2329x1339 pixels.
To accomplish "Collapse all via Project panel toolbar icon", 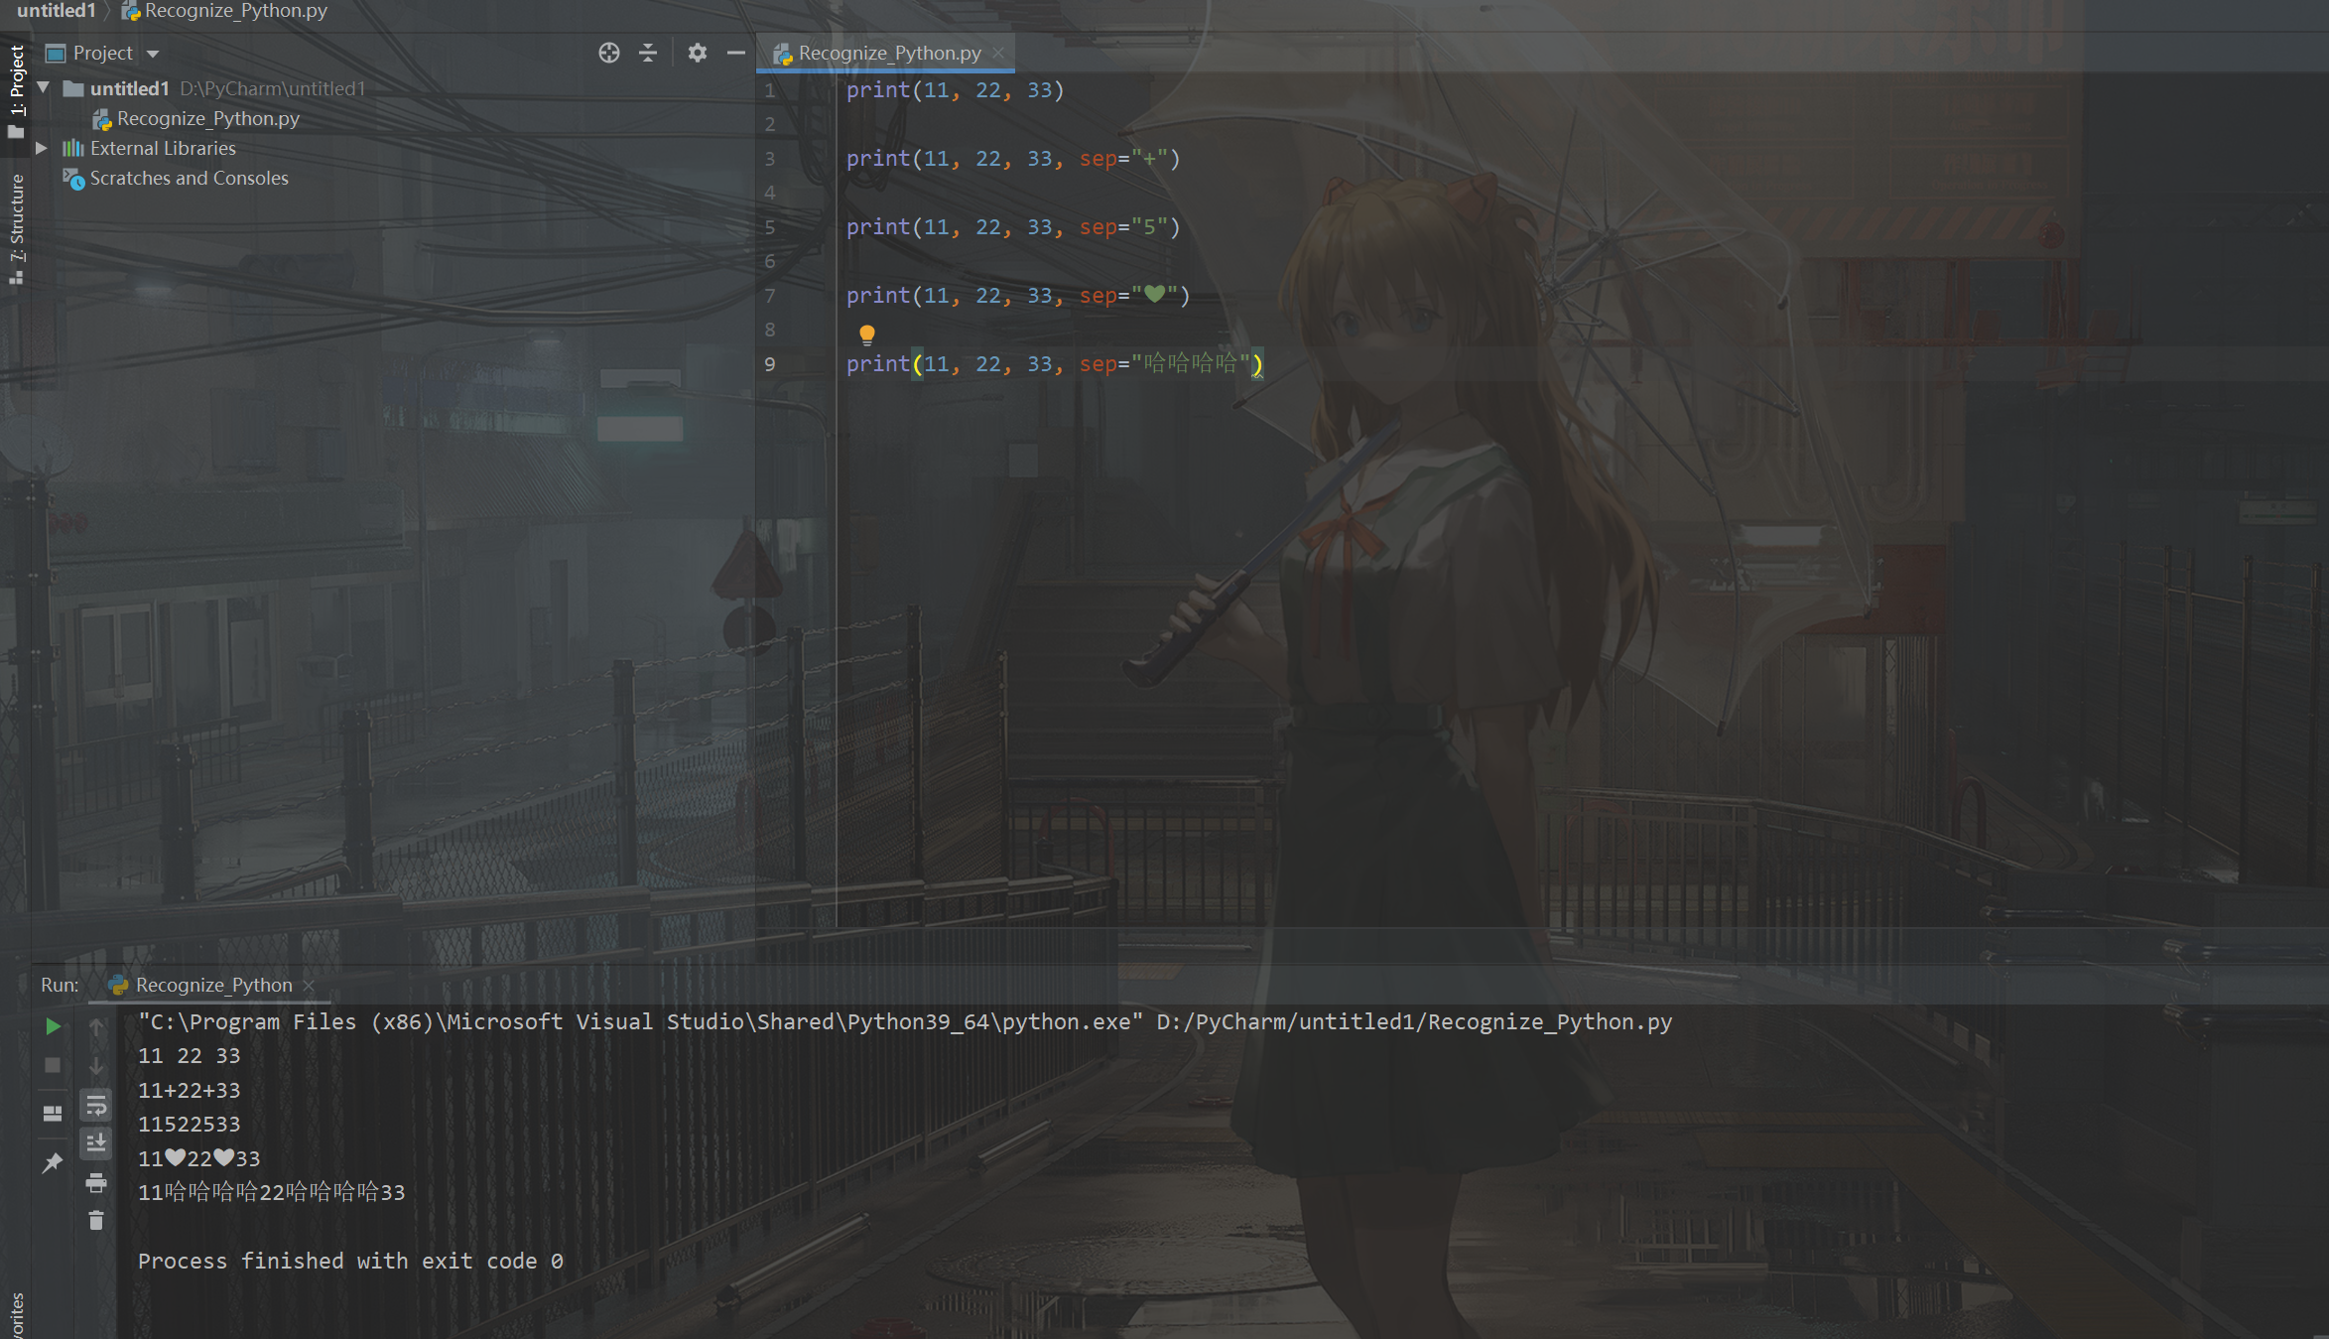I will 648,54.
